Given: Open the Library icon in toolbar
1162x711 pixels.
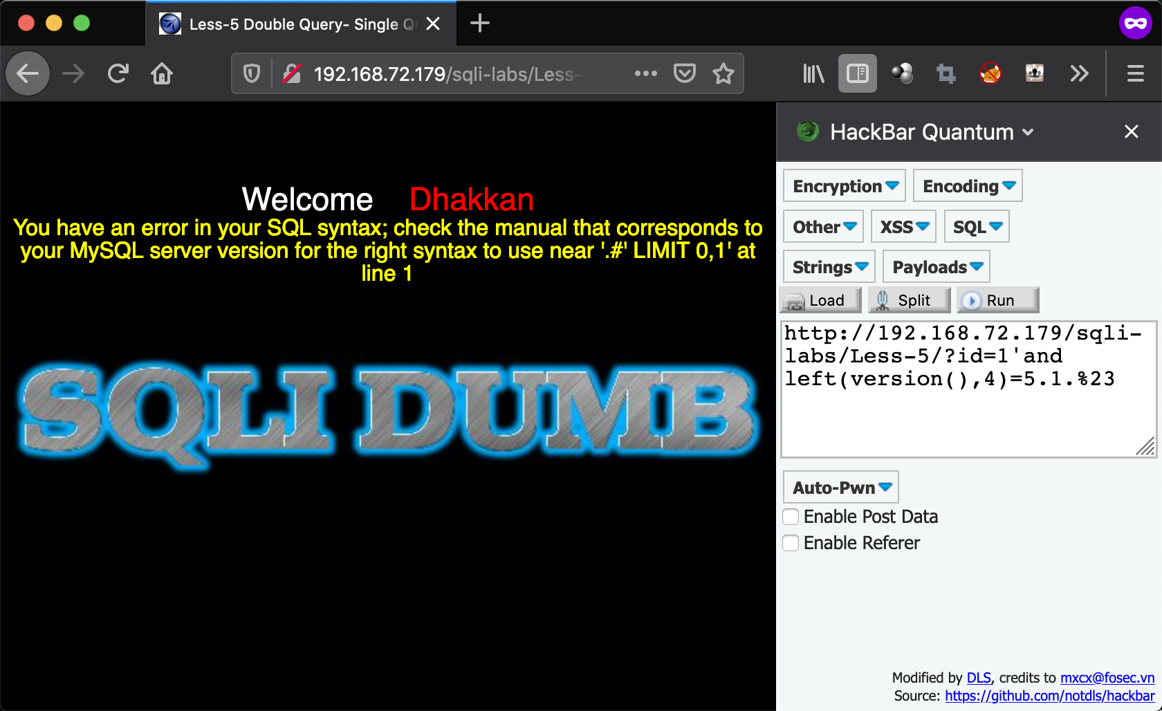Looking at the screenshot, I should point(813,73).
